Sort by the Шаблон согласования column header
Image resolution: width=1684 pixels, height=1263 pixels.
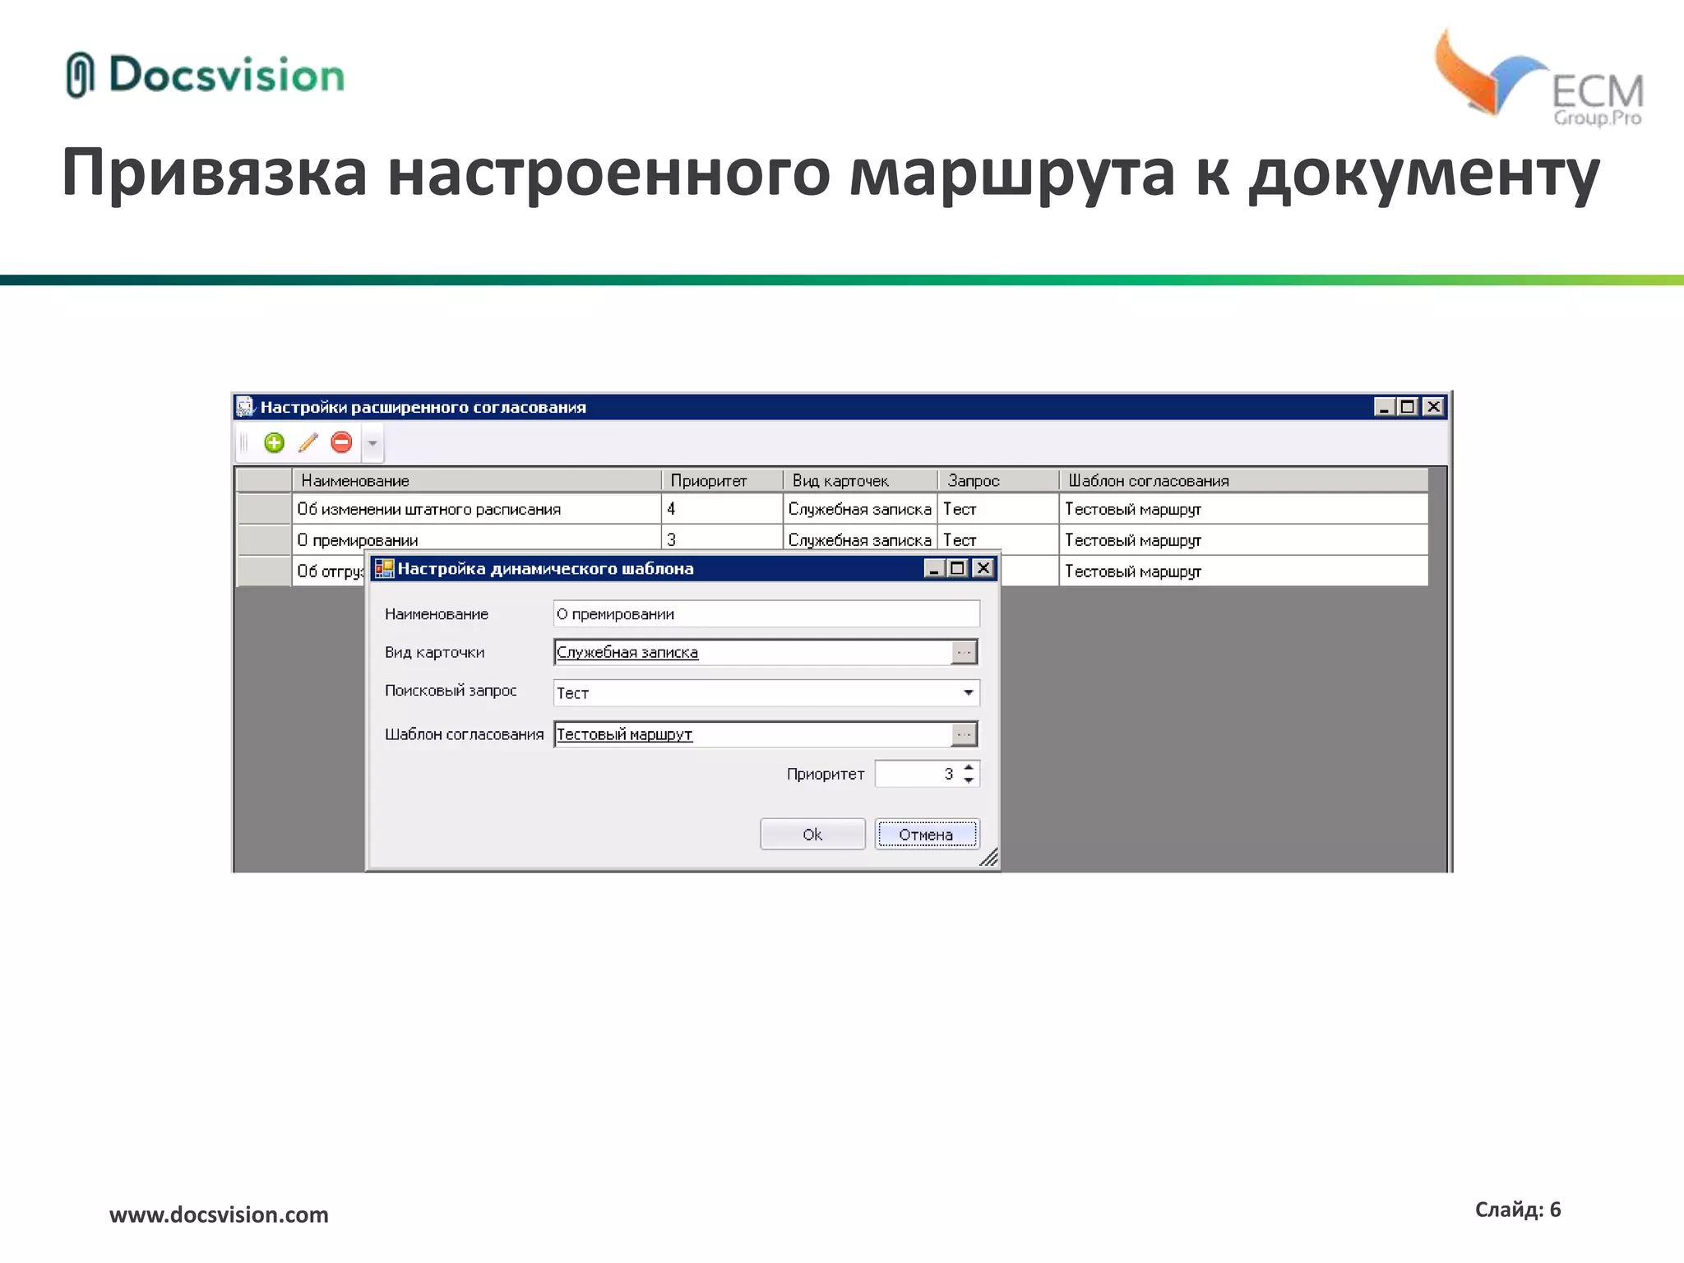point(1244,480)
